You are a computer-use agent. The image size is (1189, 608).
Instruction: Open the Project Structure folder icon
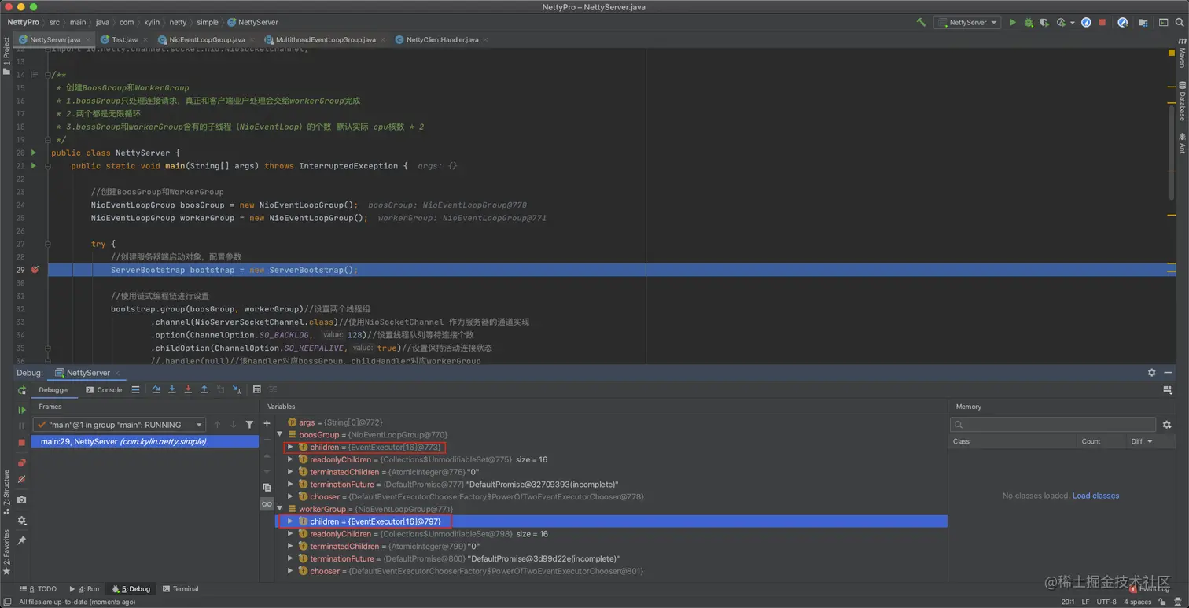(1143, 22)
